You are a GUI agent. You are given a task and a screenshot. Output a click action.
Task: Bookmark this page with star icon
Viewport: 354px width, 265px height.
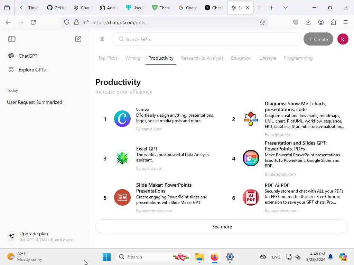262,22
